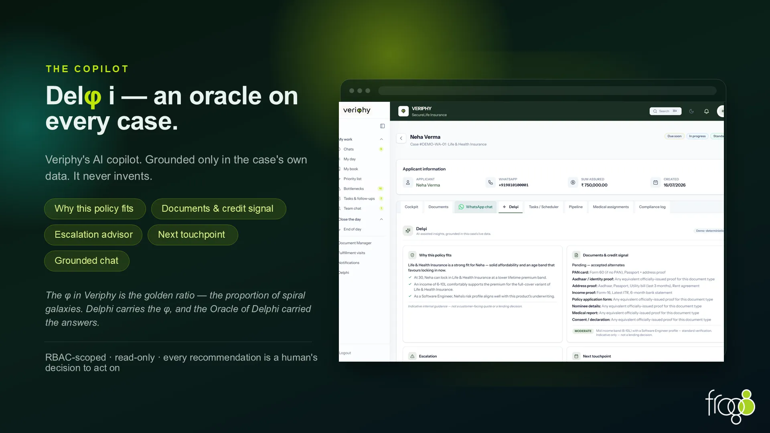
Task: Click the In progress status badge
Action: click(697, 136)
